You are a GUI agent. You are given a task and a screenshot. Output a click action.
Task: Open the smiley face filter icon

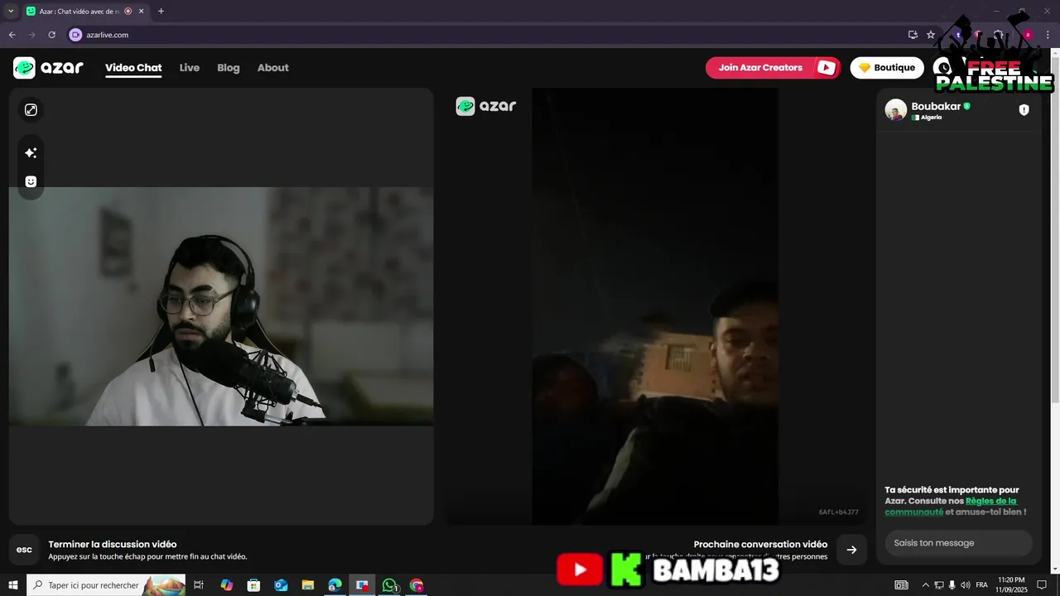[x=31, y=181]
